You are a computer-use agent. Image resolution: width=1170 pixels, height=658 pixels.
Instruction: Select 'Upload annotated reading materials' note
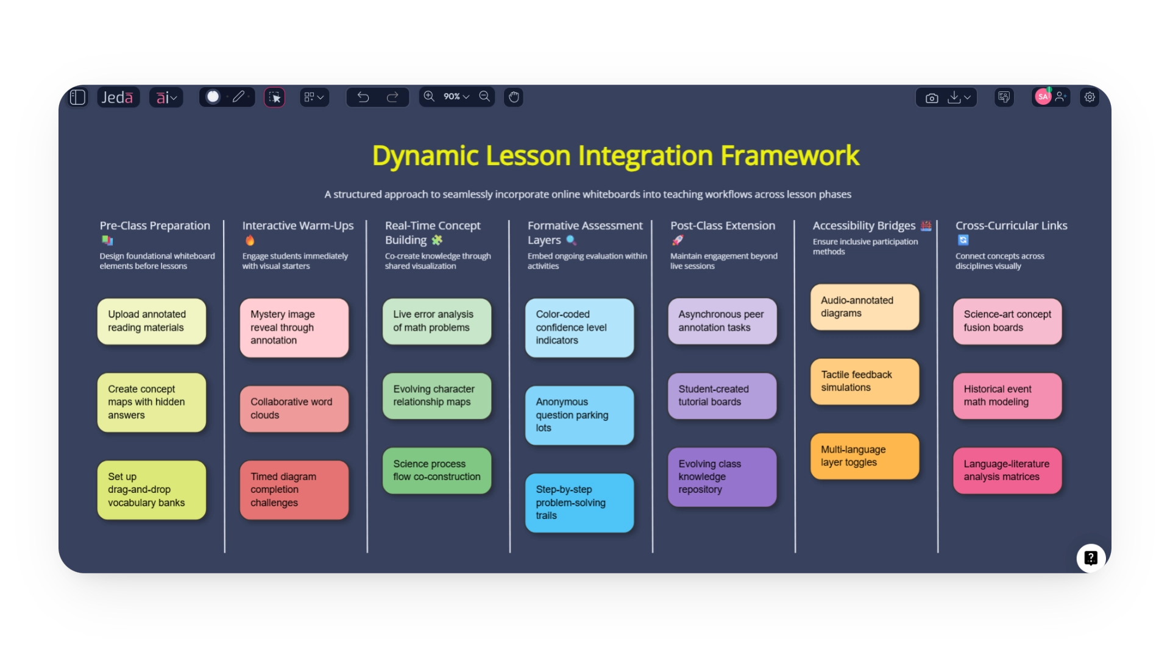[x=152, y=321]
